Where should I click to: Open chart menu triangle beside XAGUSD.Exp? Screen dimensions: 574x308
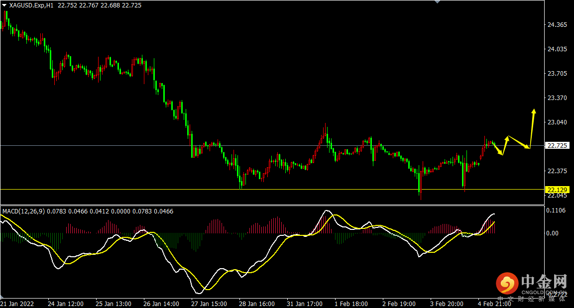(x=4, y=5)
